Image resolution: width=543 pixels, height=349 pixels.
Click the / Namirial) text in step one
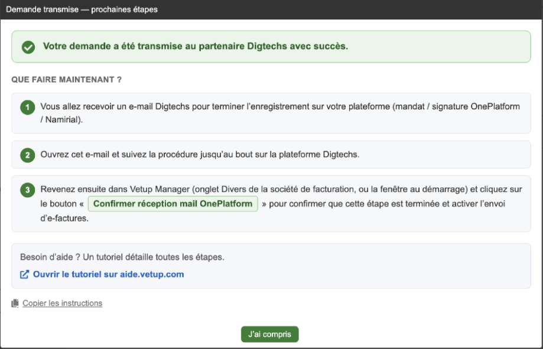pos(61,120)
